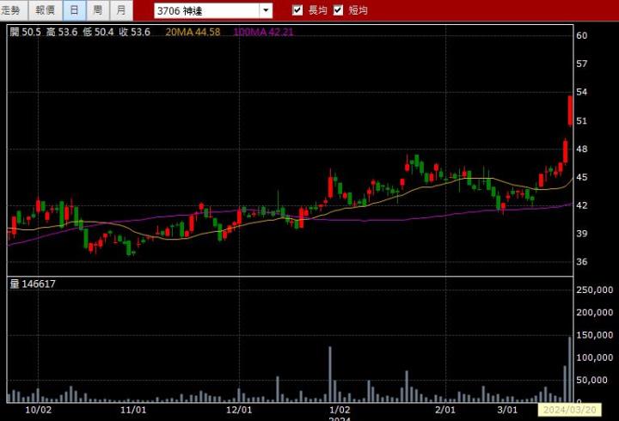Open the 報價 quote tab

coord(45,10)
